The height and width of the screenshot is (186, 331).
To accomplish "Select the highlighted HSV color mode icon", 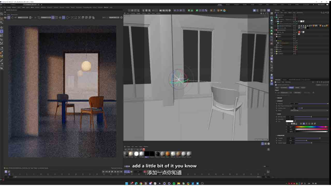I will [304, 124].
